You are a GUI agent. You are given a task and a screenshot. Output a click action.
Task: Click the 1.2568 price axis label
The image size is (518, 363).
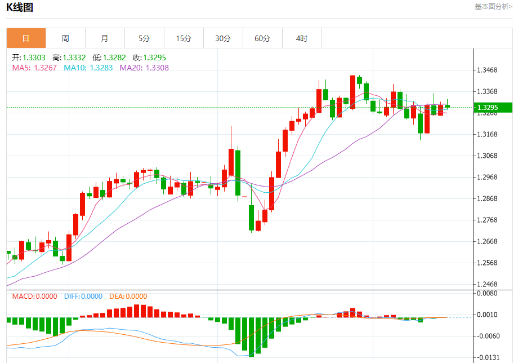click(x=487, y=263)
